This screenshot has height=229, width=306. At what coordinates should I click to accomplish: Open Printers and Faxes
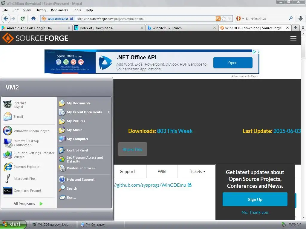[x=84, y=168]
